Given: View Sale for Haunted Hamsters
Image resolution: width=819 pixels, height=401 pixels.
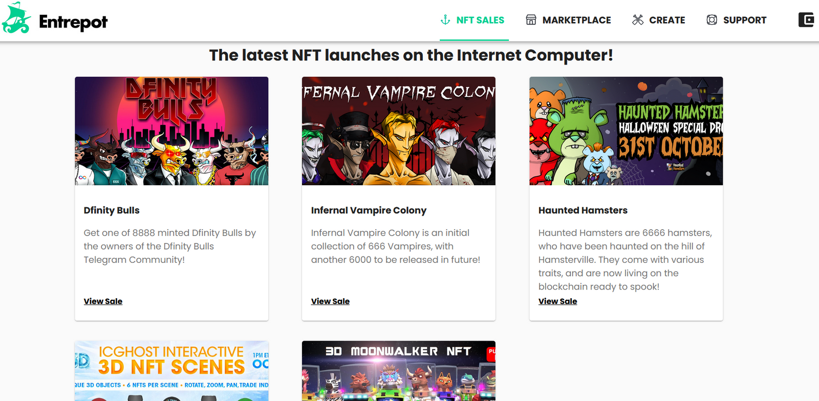Looking at the screenshot, I should point(557,301).
